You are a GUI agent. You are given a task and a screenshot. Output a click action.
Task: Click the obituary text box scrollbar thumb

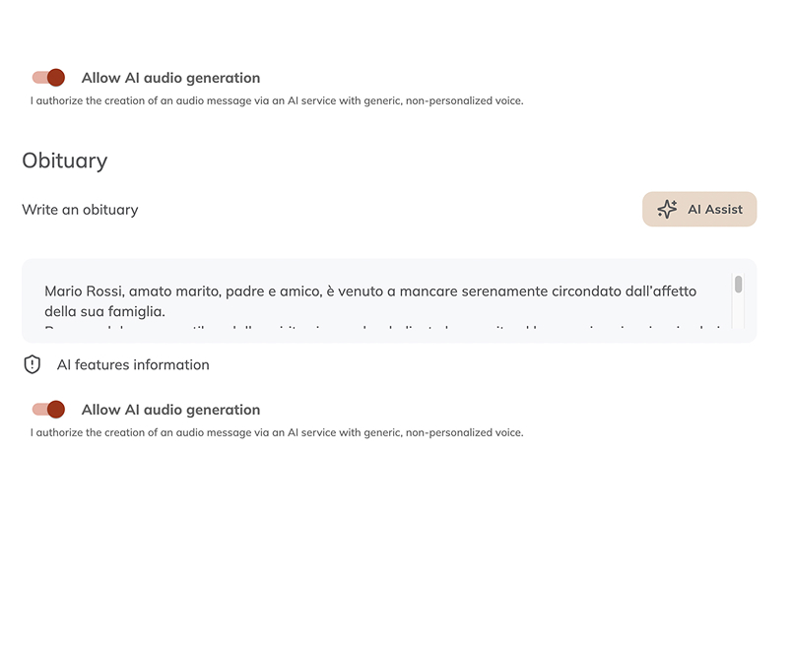pyautogui.click(x=738, y=285)
